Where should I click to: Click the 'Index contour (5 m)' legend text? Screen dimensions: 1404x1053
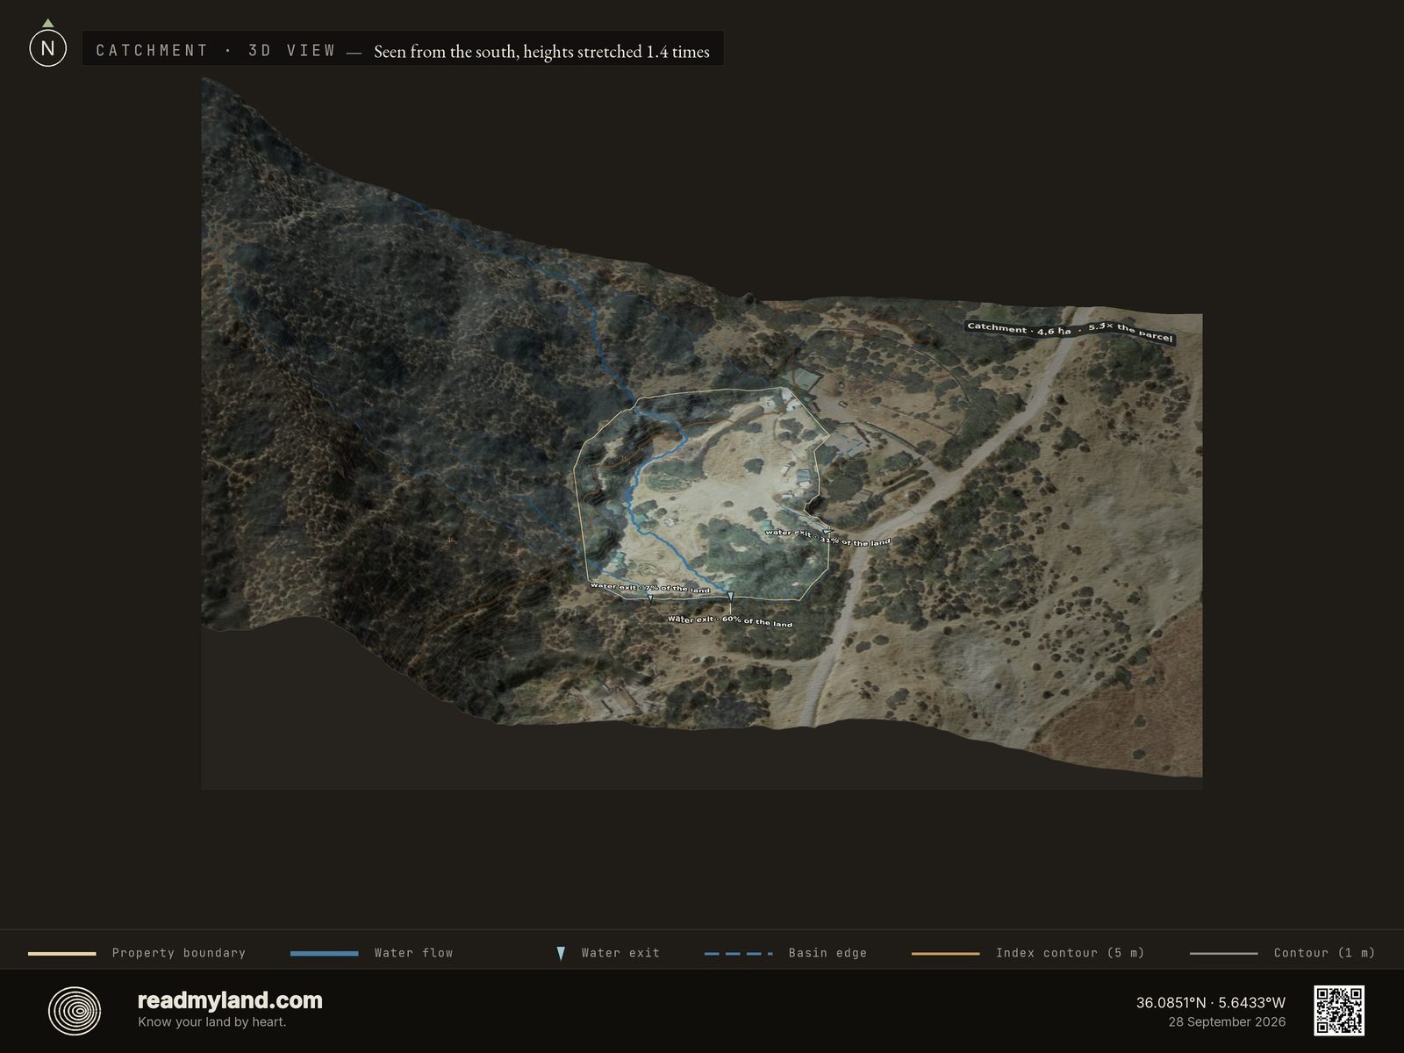click(1070, 953)
